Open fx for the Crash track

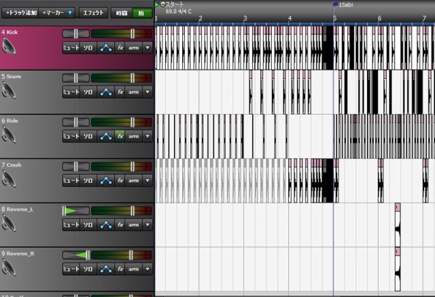click(x=120, y=180)
